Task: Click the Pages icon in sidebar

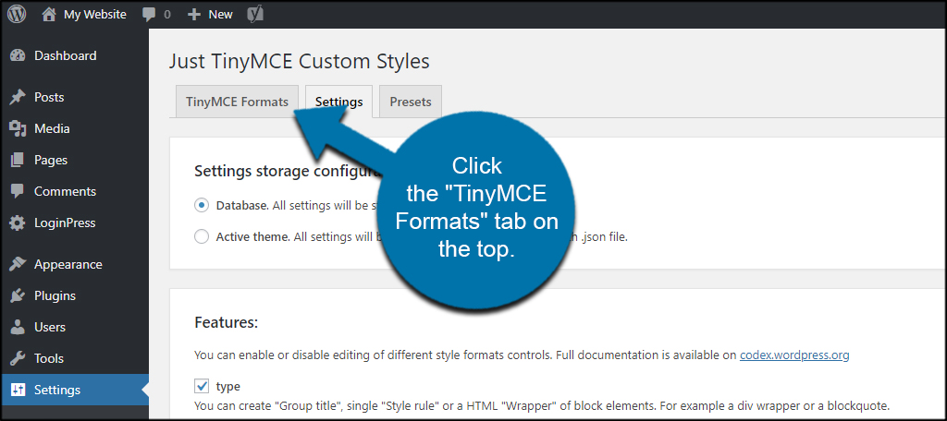Action: [x=18, y=160]
